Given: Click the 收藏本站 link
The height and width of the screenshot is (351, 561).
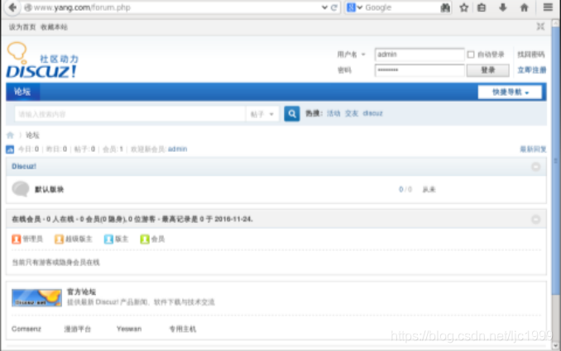Looking at the screenshot, I should [x=54, y=27].
